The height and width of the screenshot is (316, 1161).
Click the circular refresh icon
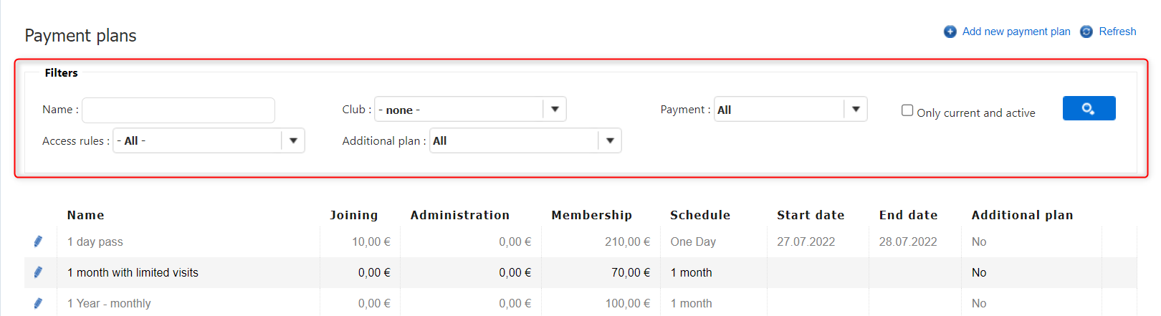1086,32
